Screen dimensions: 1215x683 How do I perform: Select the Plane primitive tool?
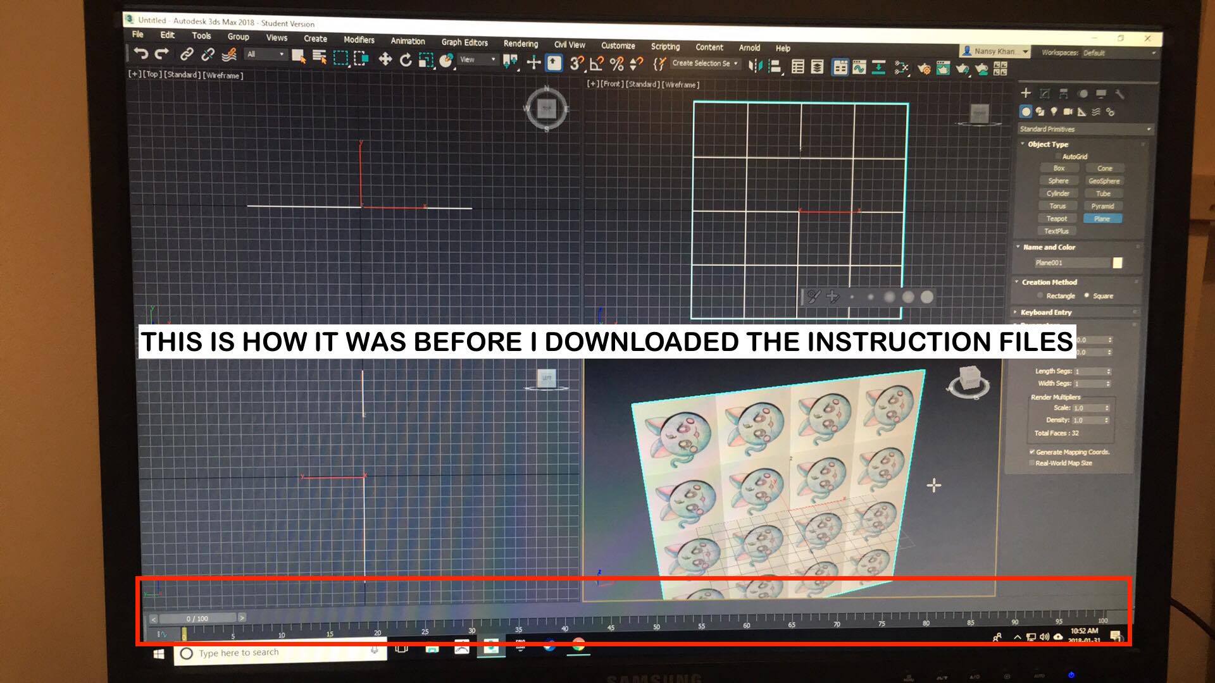point(1102,218)
